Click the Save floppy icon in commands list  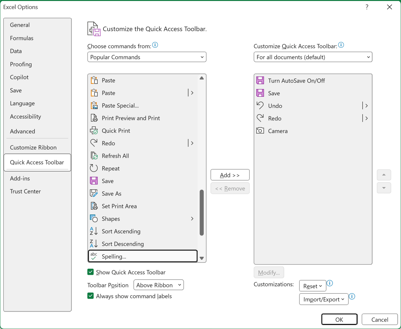click(94, 181)
